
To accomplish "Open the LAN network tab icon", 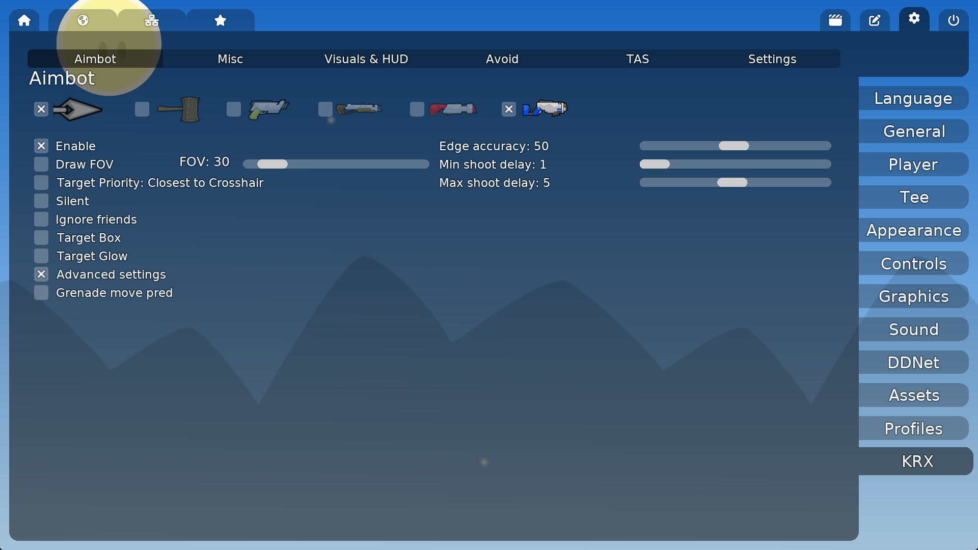I will point(151,20).
